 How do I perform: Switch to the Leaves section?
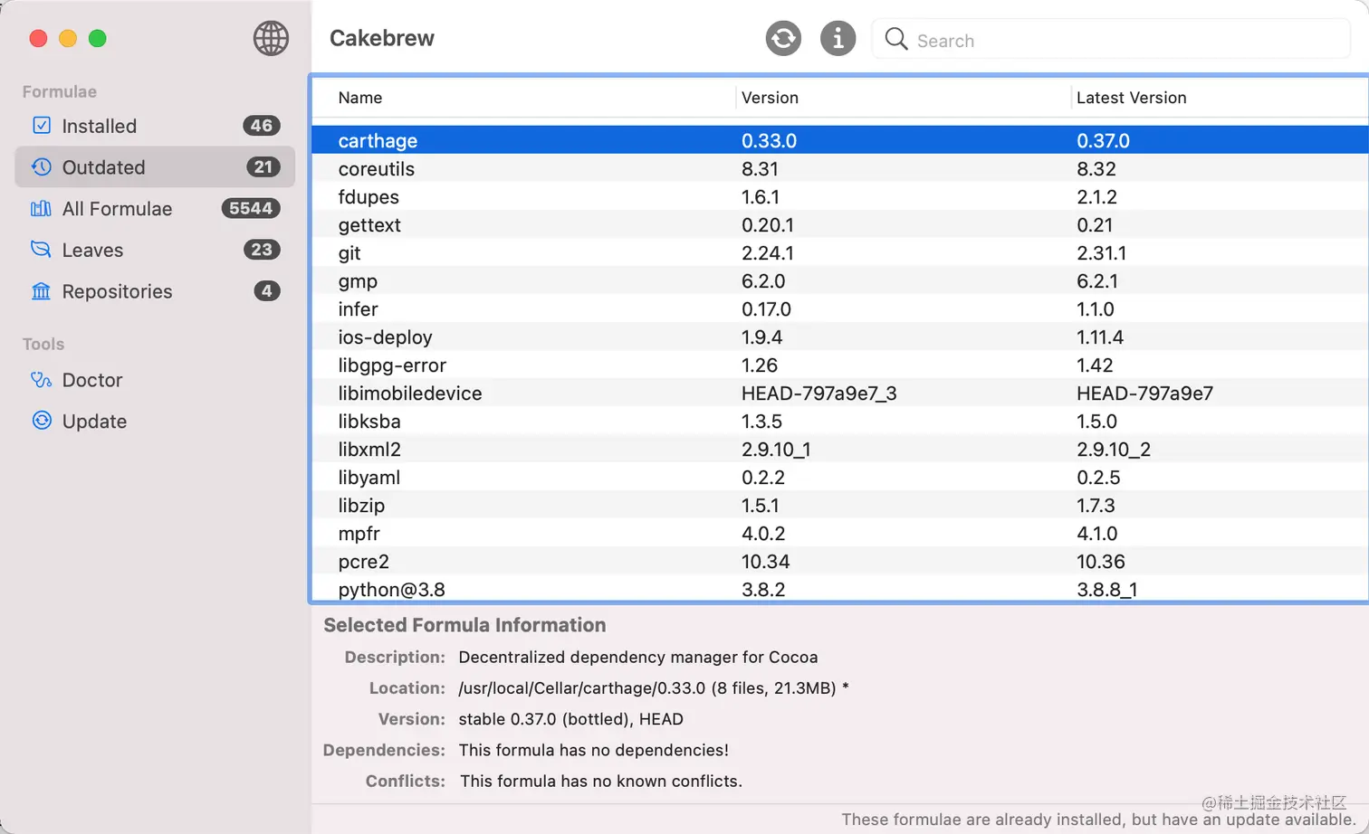coord(155,250)
